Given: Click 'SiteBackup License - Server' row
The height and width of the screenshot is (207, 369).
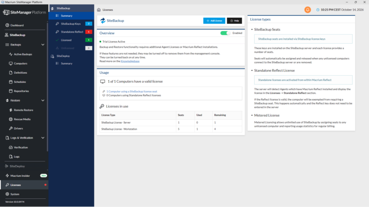Looking at the screenshot, I should 171,123.
